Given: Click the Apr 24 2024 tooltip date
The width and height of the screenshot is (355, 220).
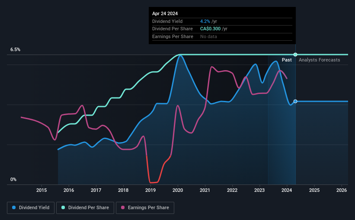Looking at the screenshot, I should point(165,13).
